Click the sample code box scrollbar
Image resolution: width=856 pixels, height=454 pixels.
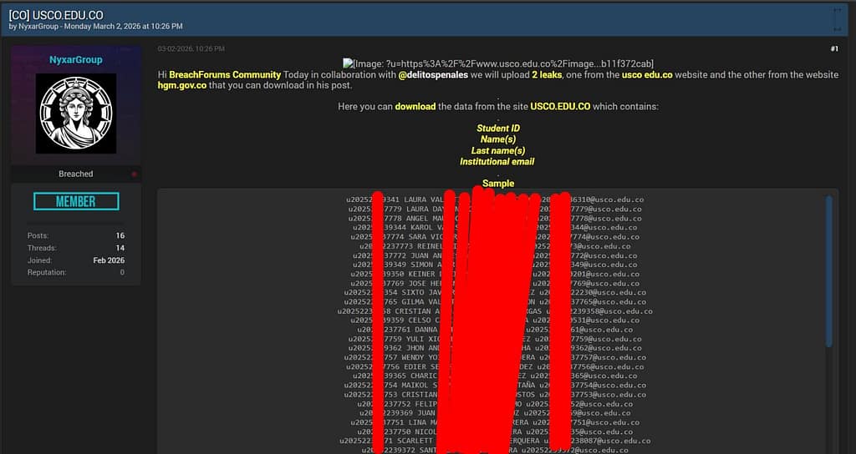click(x=828, y=267)
